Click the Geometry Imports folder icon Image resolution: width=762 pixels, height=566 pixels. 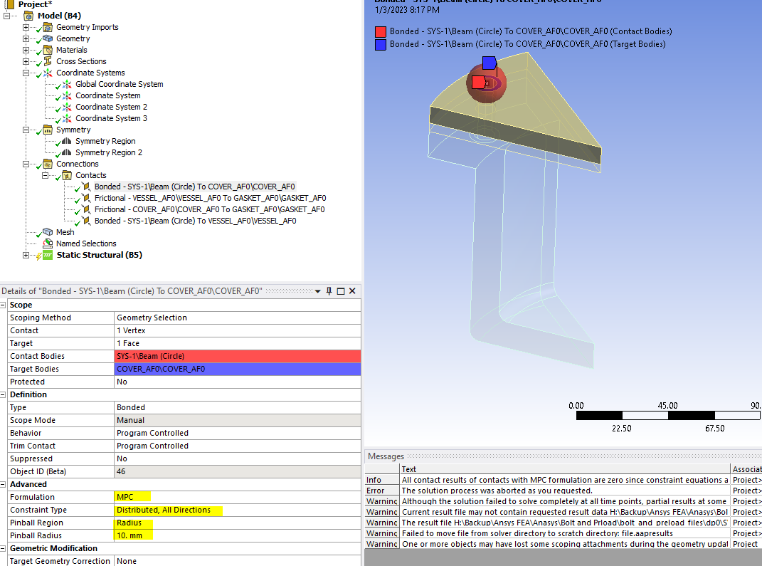(48, 27)
